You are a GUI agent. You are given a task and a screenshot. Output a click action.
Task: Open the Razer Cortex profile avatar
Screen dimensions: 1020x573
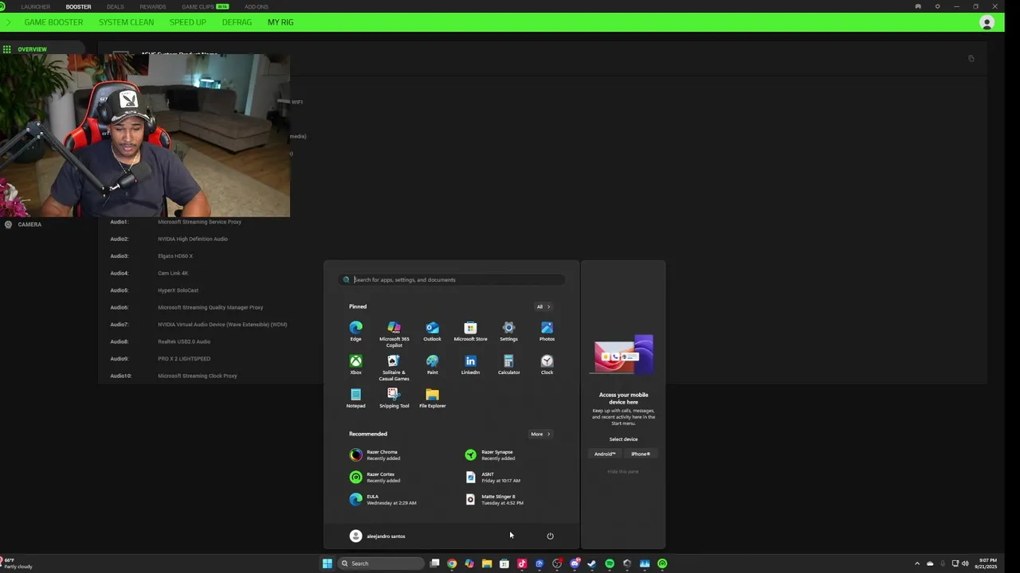click(x=987, y=22)
